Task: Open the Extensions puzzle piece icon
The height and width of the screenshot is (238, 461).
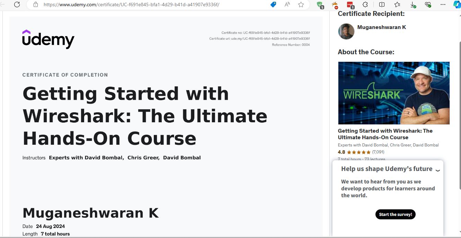Action: [365, 5]
